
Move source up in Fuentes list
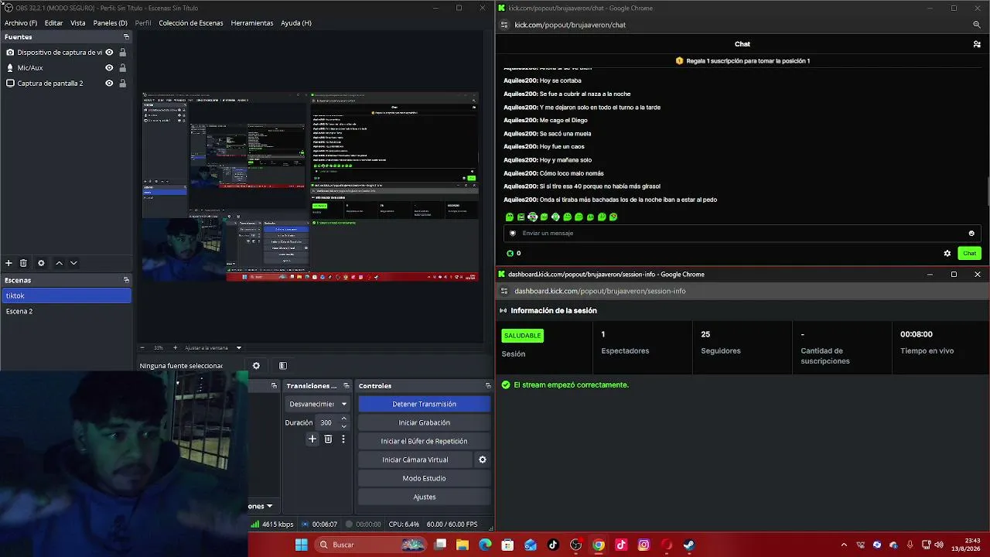click(x=59, y=263)
